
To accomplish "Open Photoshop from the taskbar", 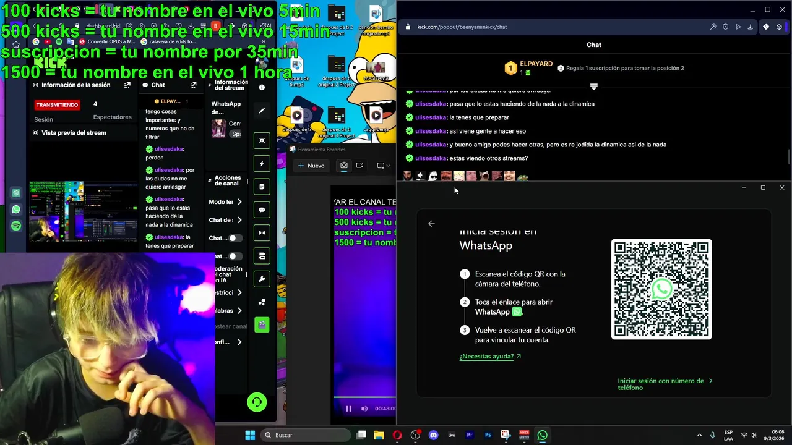I will [x=488, y=435].
